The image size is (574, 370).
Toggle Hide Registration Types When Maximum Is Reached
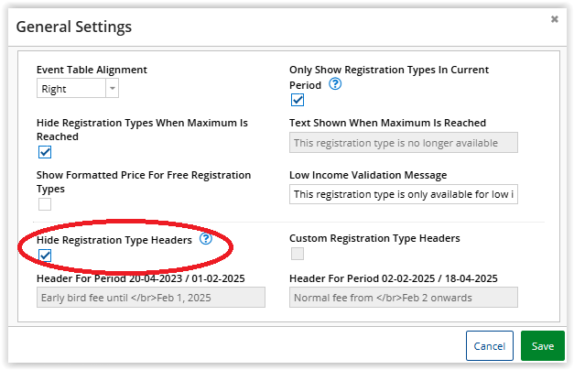(x=44, y=152)
